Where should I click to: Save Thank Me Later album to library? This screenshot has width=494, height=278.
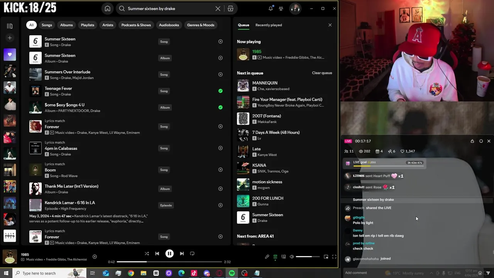(220, 189)
